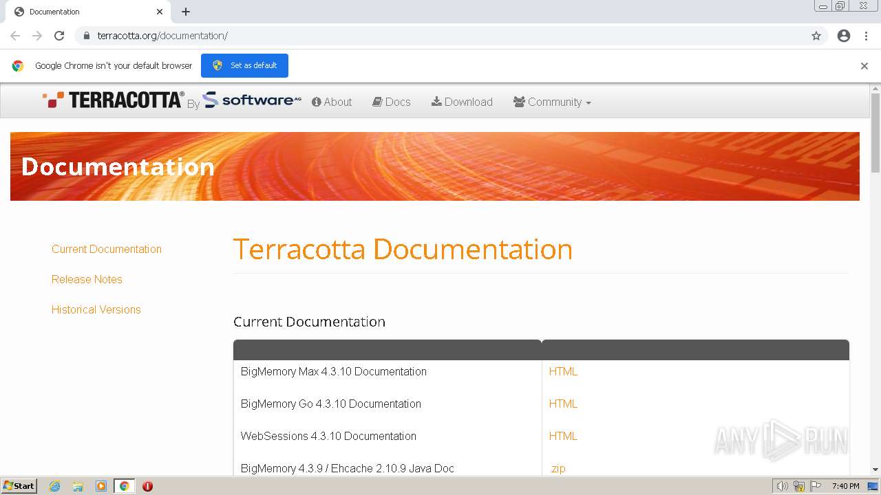
Task: Open a new tab with plus icon
Action: [x=186, y=12]
